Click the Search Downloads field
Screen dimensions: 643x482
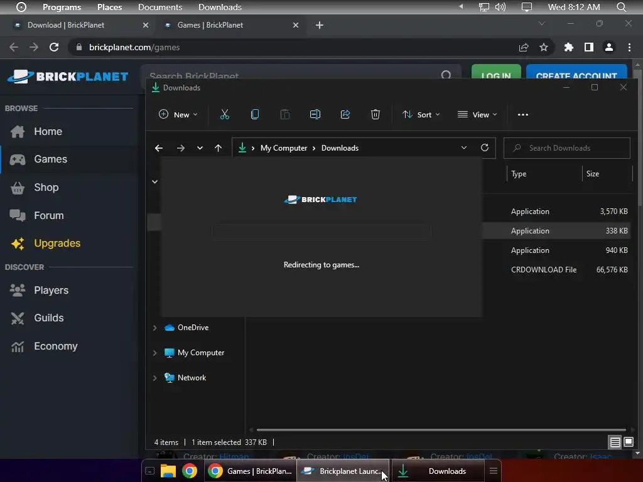pyautogui.click(x=567, y=148)
